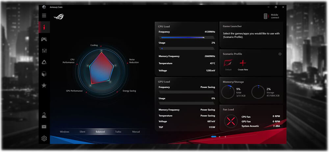Open the cube box sidebar icon
Image resolution: width=329 pixels, height=152 pixels.
pos(44,74)
